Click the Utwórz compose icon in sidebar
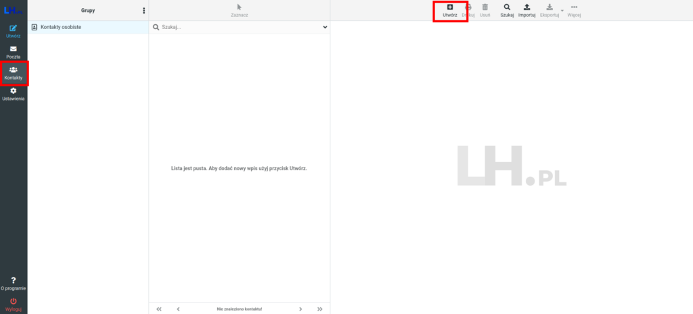This screenshot has width=693, height=314. pyautogui.click(x=14, y=30)
